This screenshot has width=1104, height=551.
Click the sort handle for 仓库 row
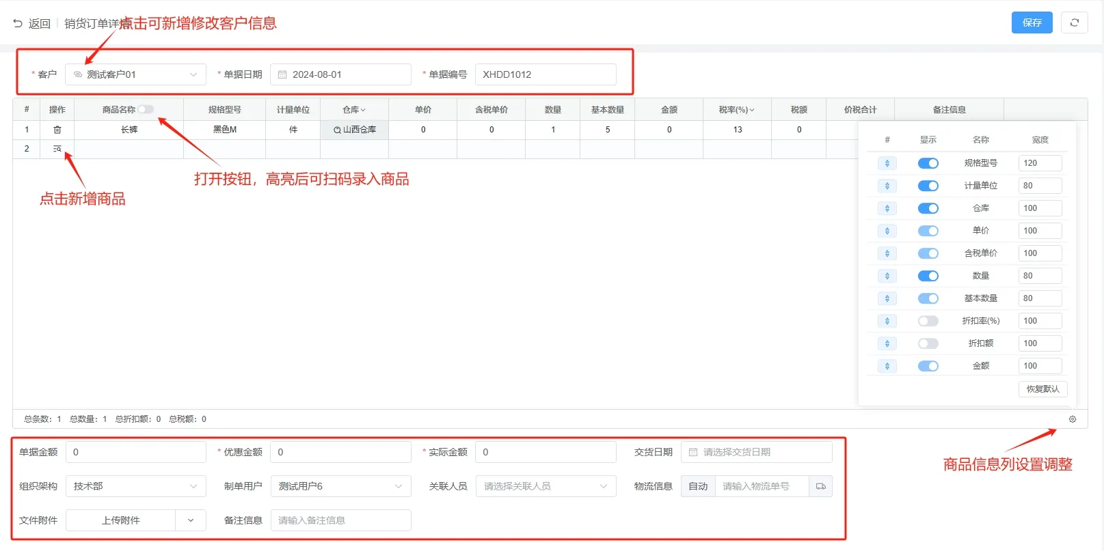(x=887, y=208)
